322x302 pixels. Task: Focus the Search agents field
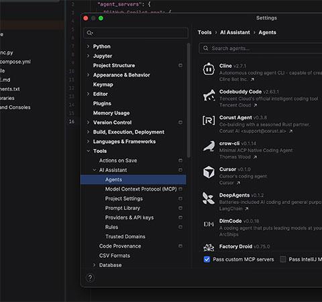click(260, 48)
